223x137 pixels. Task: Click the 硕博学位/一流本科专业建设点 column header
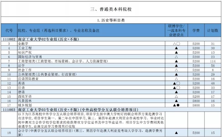tap(176, 30)
